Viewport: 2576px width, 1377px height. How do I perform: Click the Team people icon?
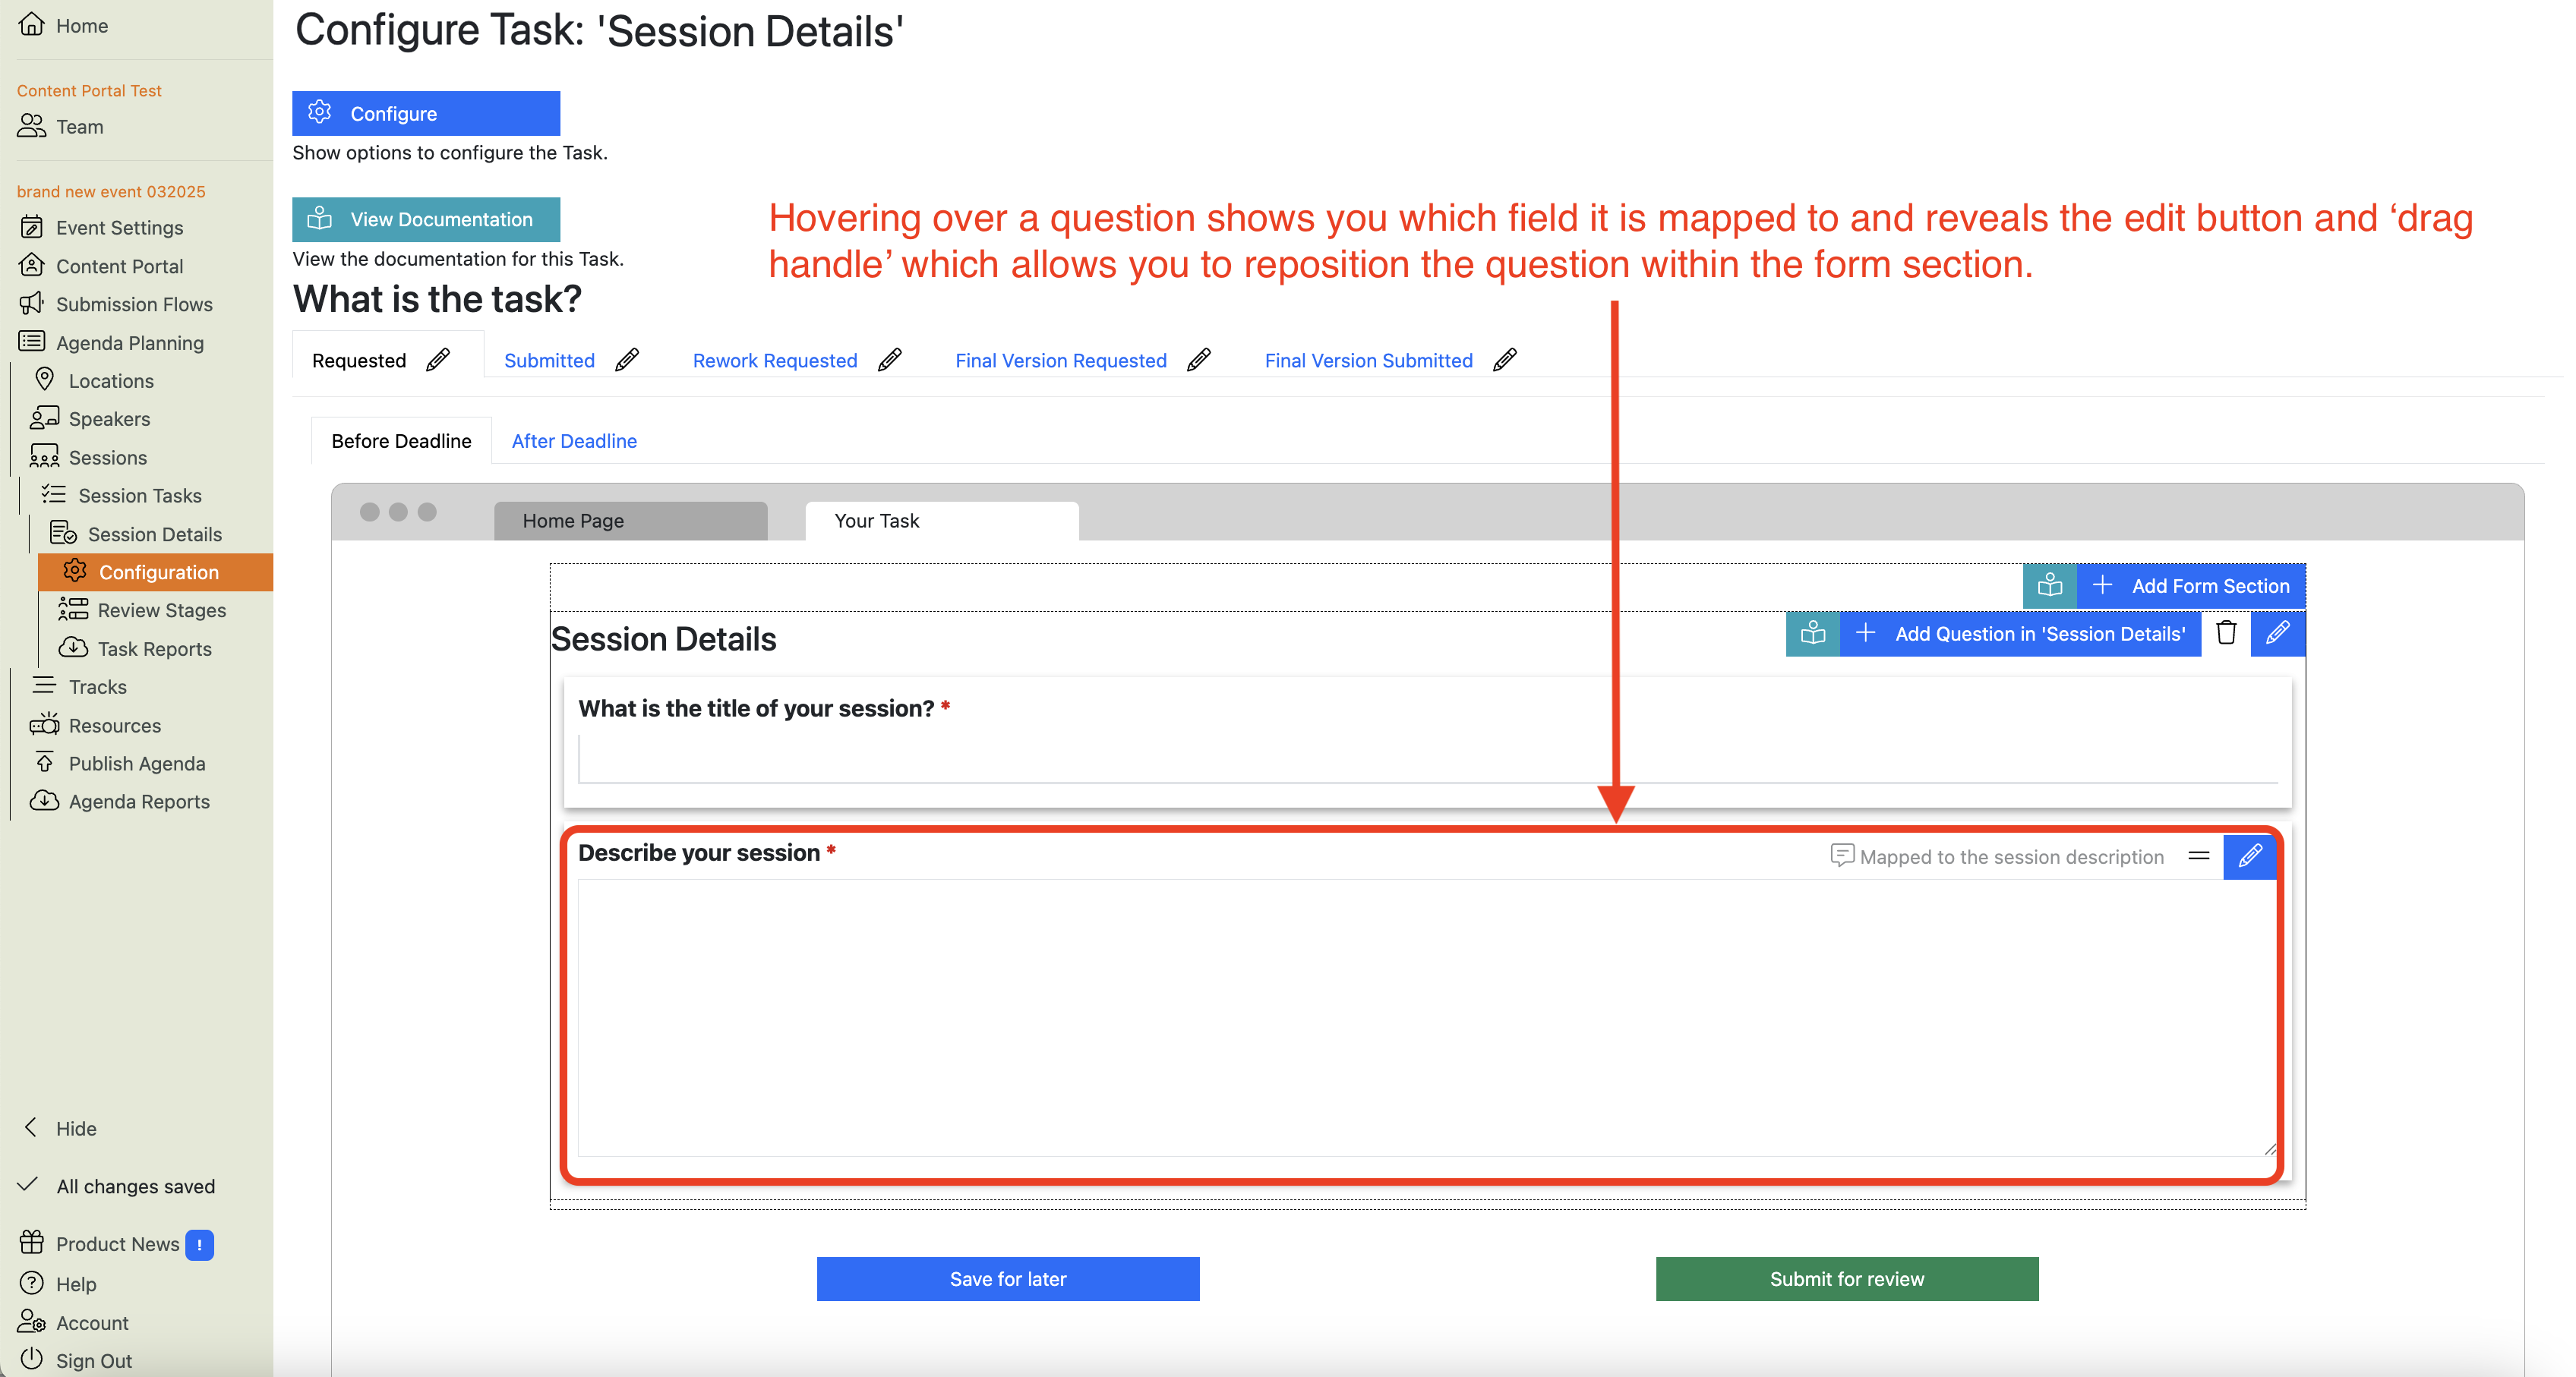32,126
